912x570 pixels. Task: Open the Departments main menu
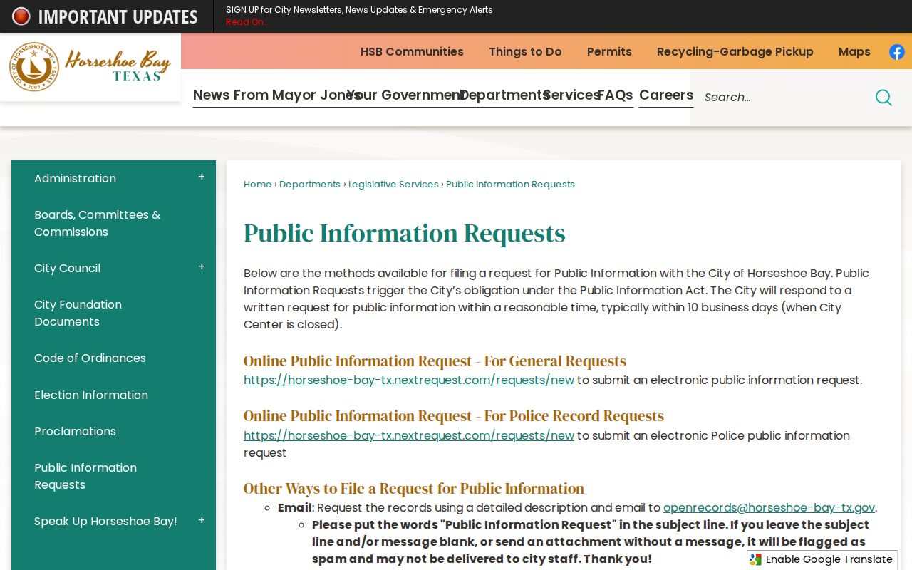[x=504, y=95]
